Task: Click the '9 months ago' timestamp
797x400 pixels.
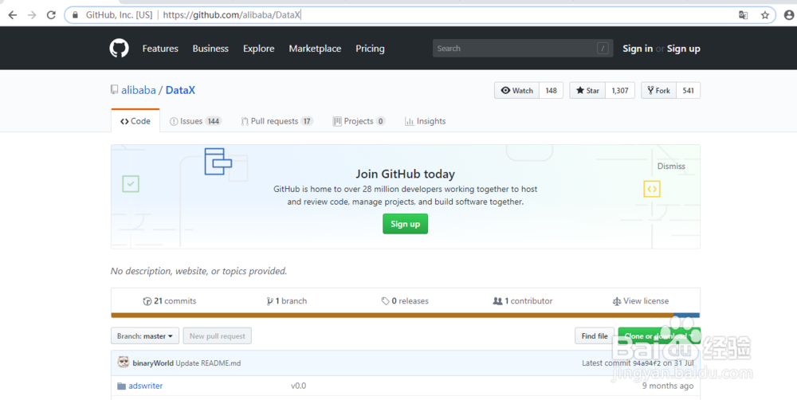Action: pyautogui.click(x=668, y=386)
